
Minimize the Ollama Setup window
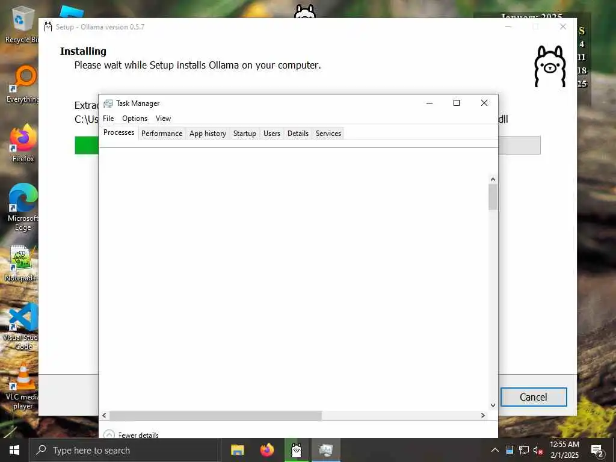pyautogui.click(x=508, y=26)
